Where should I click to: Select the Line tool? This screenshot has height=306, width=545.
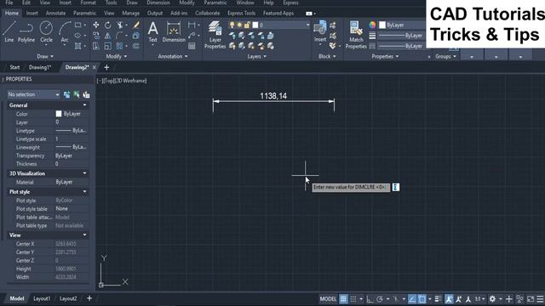tap(9, 31)
